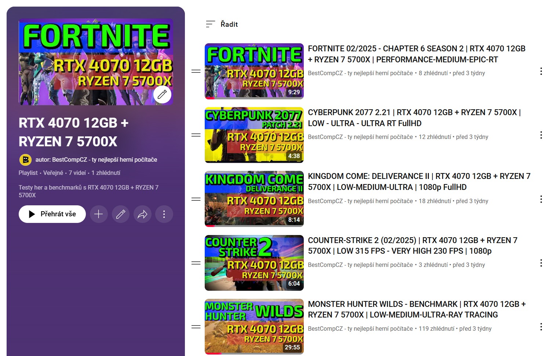
Task: Open the Fortnite video thumbnail
Action: coord(254,71)
